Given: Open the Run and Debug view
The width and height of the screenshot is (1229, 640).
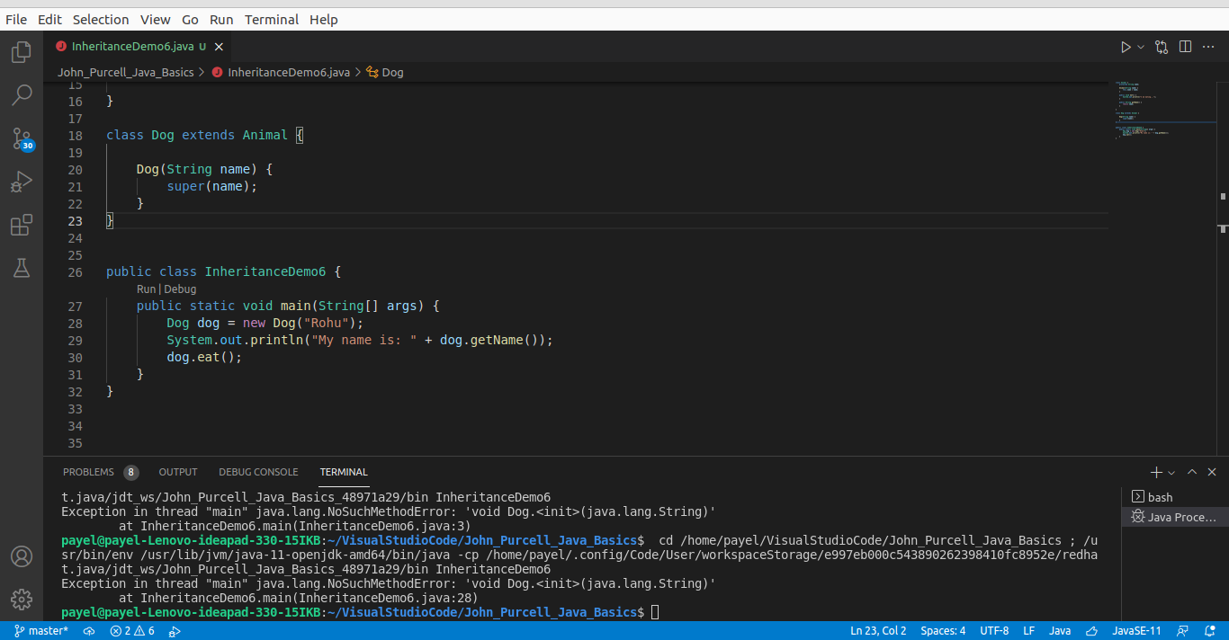Looking at the screenshot, I should (22, 182).
